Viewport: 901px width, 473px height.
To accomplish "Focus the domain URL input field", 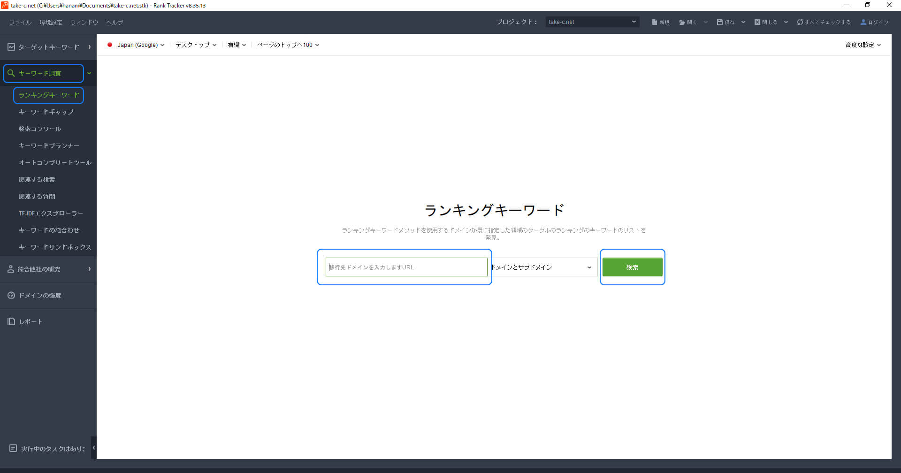I will coord(406,267).
